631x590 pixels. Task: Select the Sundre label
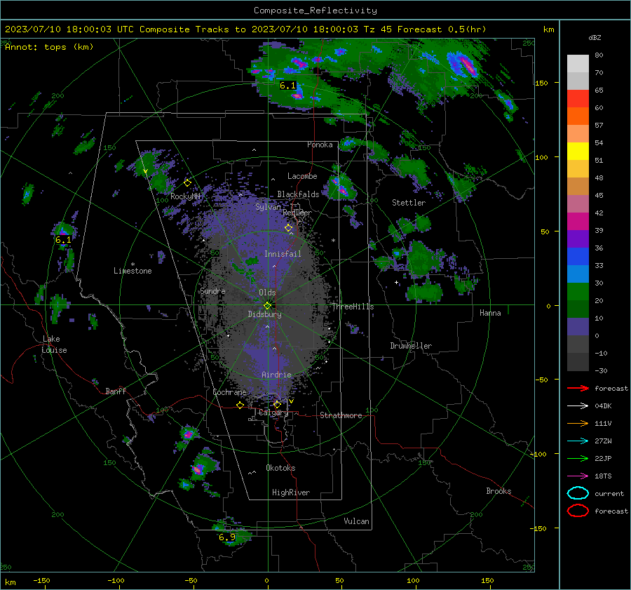tap(212, 291)
